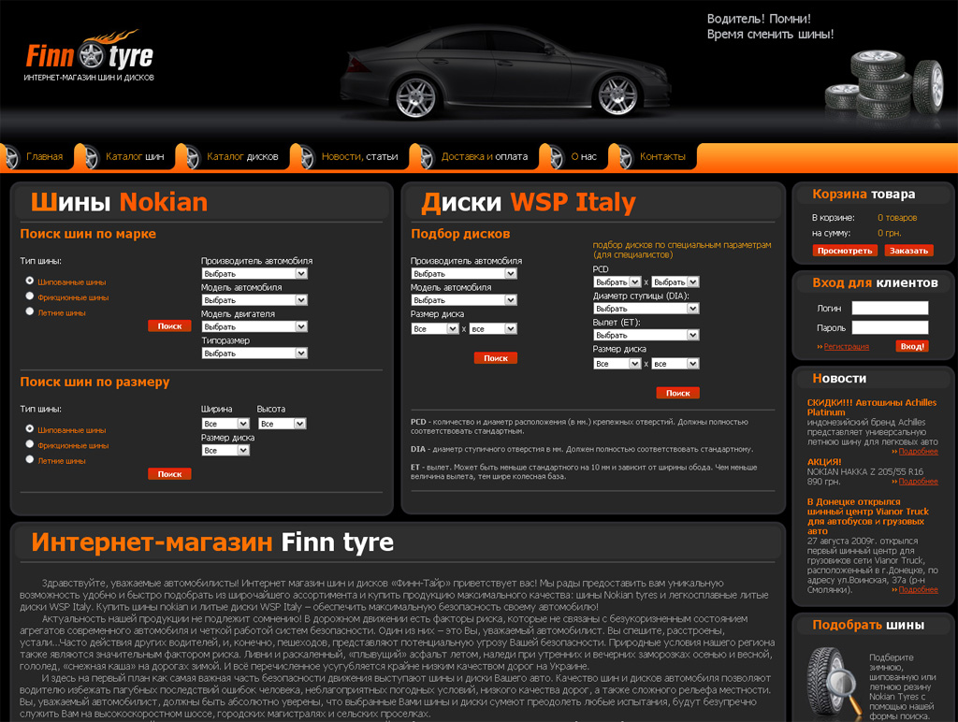Screen dimensions: 958x722
Task: Open Подробнее link for Achilles Platinum news
Action: [919, 452]
